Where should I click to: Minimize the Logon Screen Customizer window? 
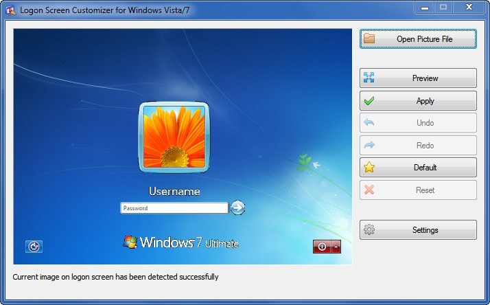(425, 8)
